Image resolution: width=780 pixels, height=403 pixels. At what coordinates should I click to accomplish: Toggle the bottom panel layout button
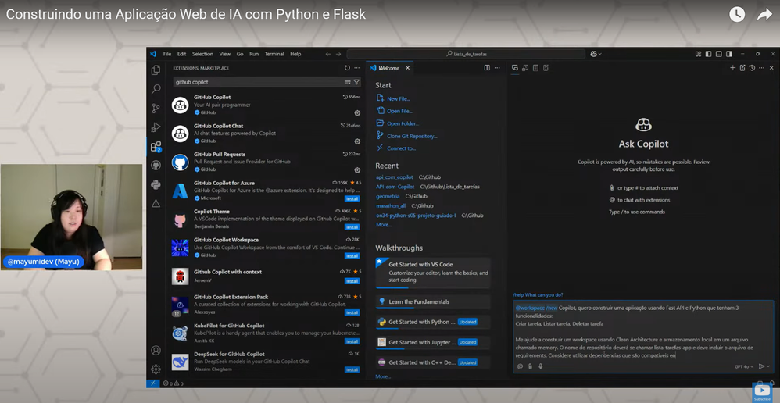click(719, 54)
